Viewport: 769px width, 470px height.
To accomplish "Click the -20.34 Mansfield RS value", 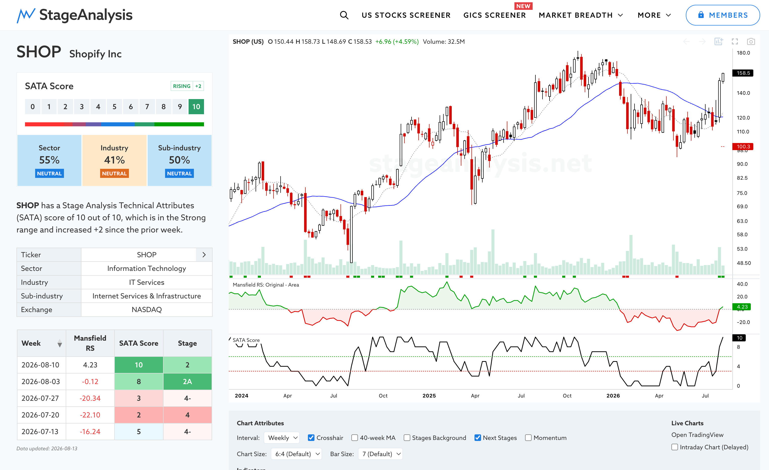I will pyautogui.click(x=90, y=398).
